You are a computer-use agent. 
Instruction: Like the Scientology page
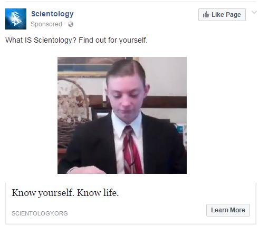222,15
